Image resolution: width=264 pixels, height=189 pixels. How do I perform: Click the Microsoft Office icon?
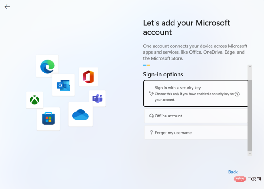coord(88,76)
